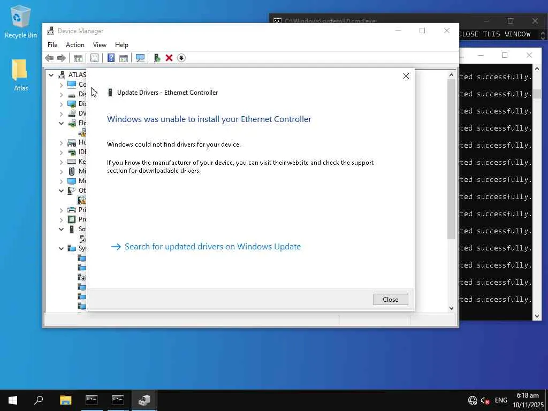Select the Display adapters category icon

pos(72,104)
